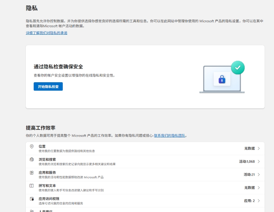Open the 详细了解我们对隐私的承诺 link
Image resolution: width=274 pixels, height=212 pixels.
point(47,33)
